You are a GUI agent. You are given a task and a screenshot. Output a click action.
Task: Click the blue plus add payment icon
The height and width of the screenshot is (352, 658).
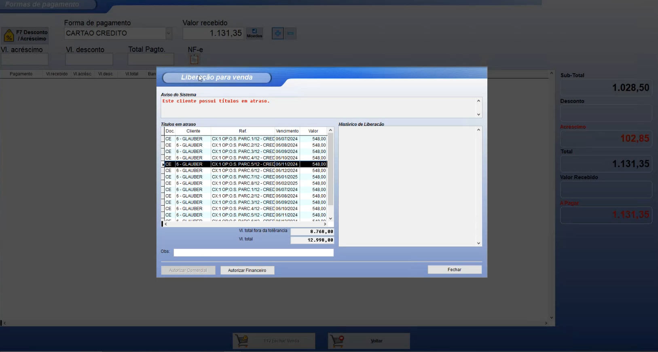277,34
